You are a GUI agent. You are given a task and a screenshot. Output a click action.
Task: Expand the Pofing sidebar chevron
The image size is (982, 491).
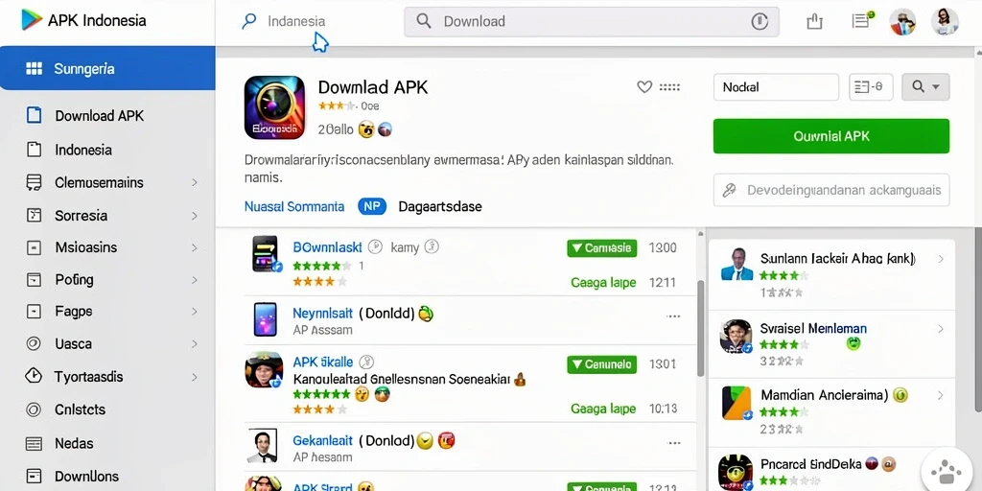[195, 280]
